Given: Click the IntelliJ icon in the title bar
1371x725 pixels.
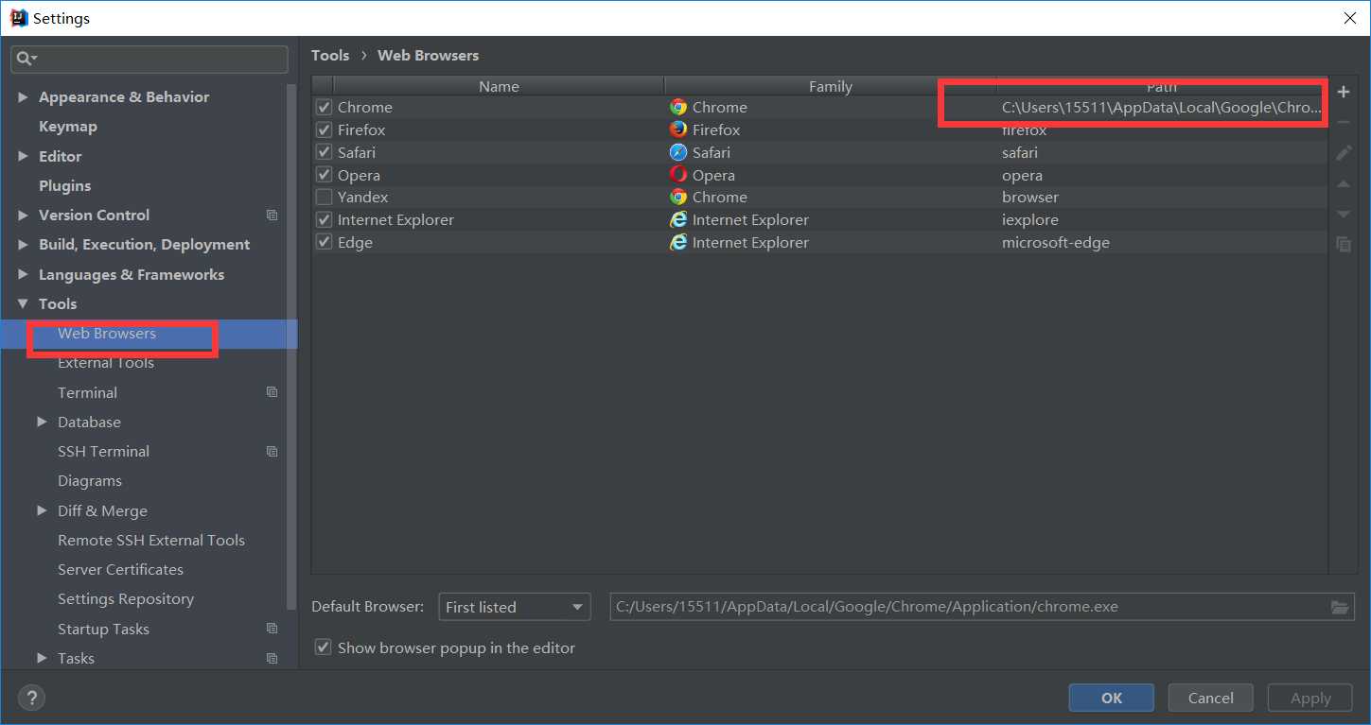Looking at the screenshot, I should point(19,18).
